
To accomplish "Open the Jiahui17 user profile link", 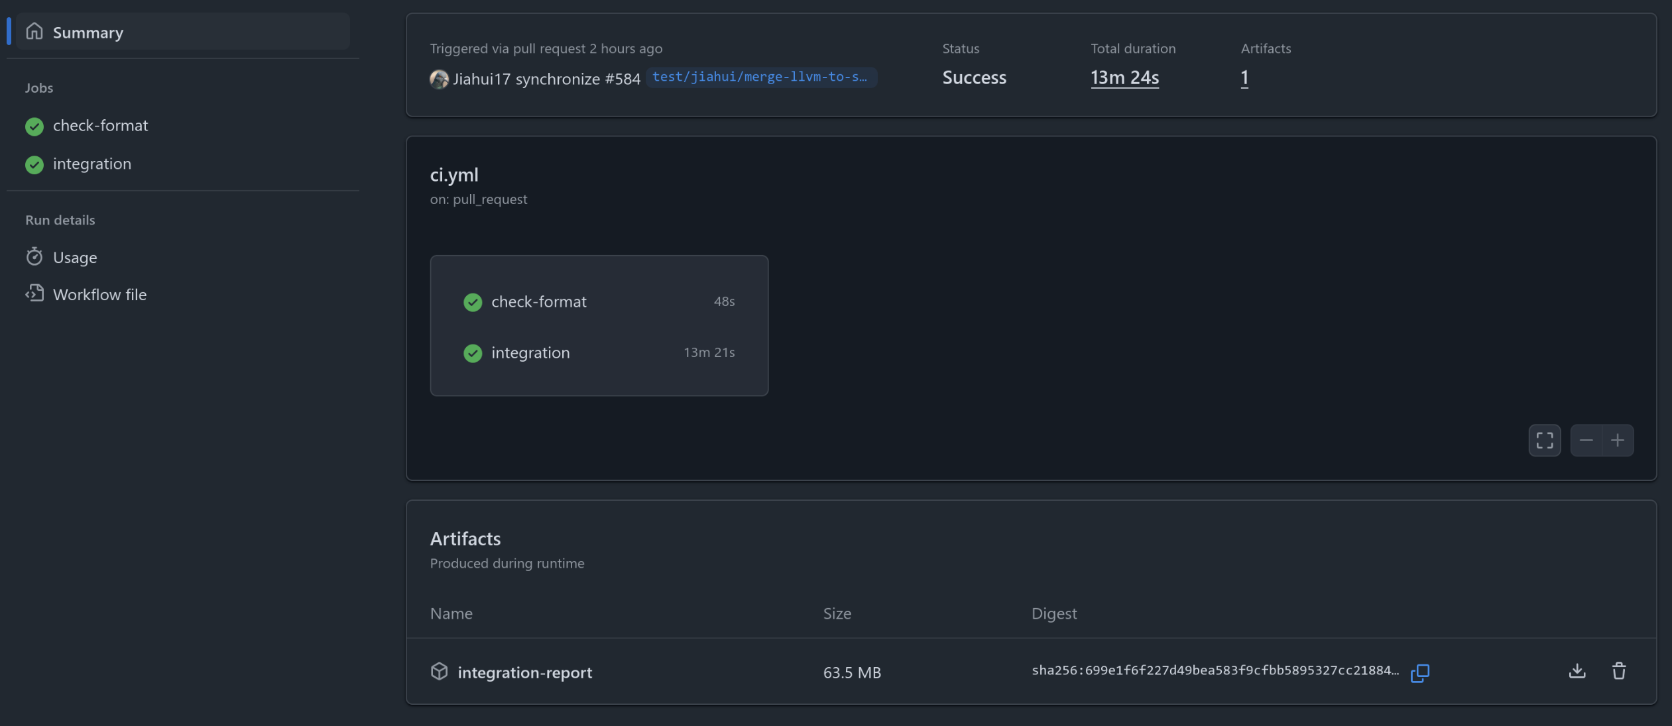I will (x=481, y=79).
